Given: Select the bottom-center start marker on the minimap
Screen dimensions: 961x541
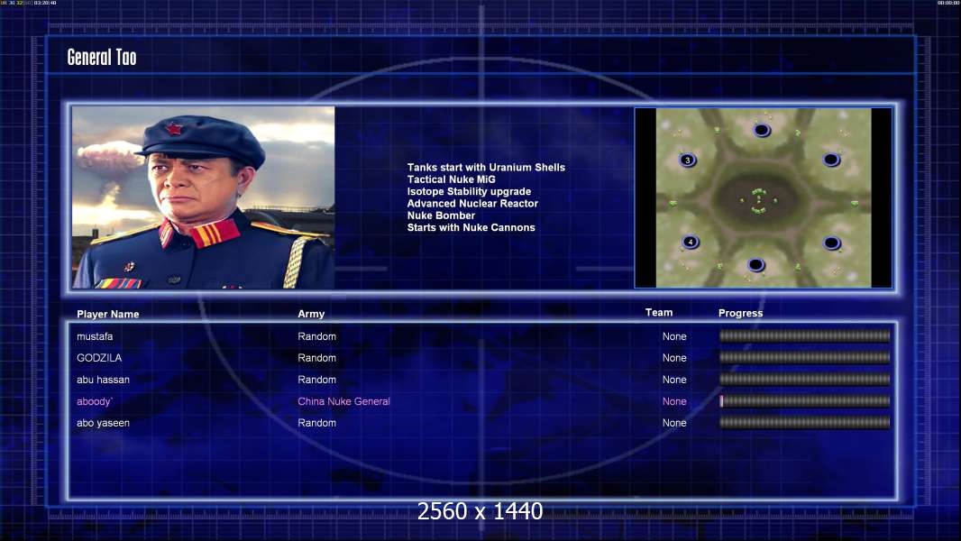Looking at the screenshot, I should click(755, 265).
